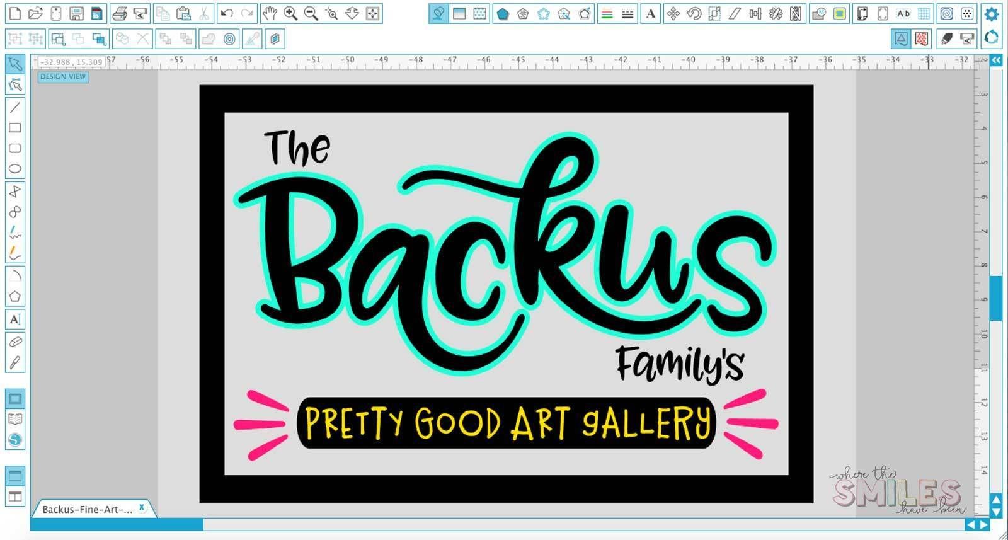Select the Line drawing tool
The image size is (1008, 540).
tap(15, 107)
